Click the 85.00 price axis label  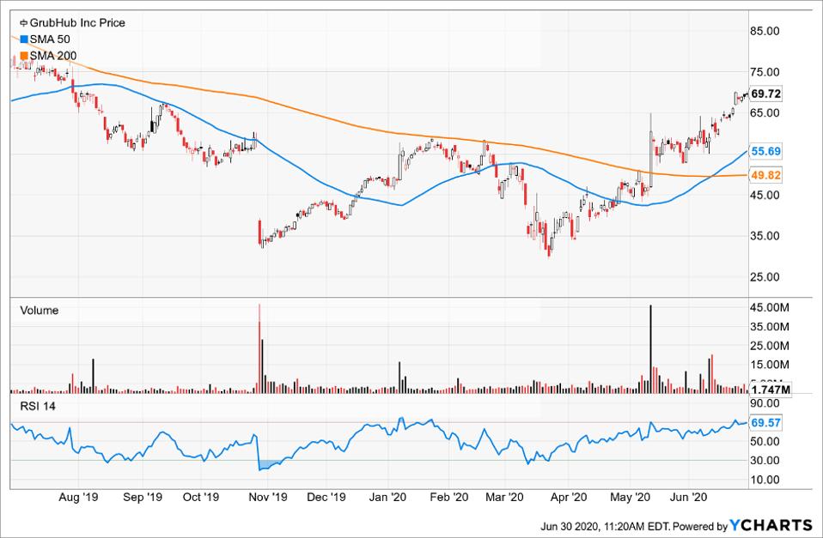(765, 31)
